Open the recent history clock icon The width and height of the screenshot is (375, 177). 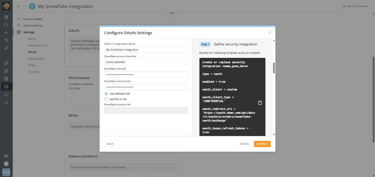pyautogui.click(x=6, y=40)
